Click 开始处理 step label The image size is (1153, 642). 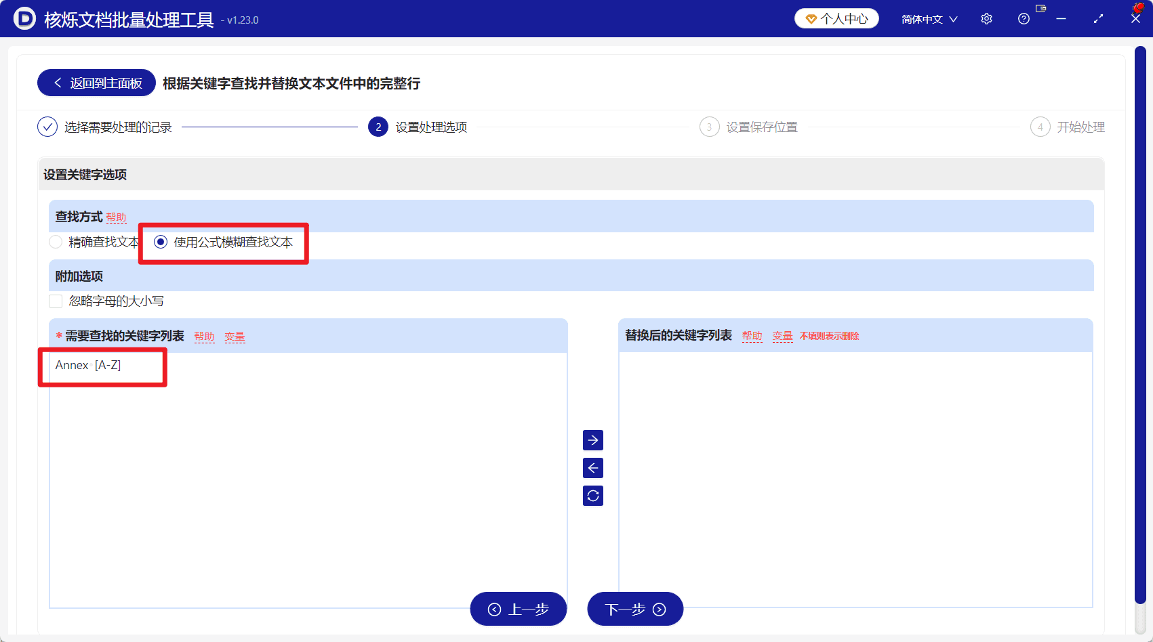(1080, 127)
